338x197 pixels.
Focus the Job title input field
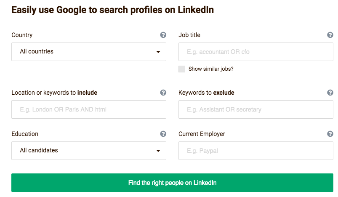click(256, 52)
